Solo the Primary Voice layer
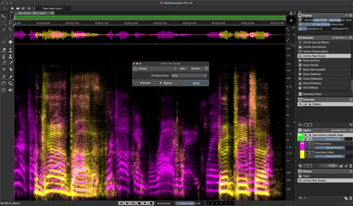353x206 pixels. (x=312, y=144)
